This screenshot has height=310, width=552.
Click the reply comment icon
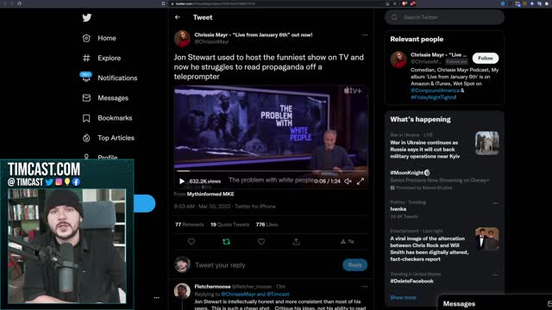(191, 242)
